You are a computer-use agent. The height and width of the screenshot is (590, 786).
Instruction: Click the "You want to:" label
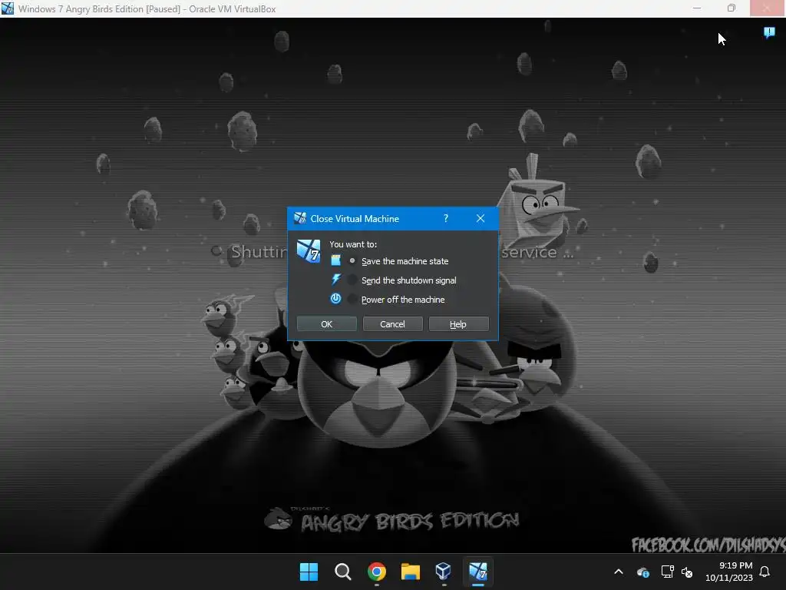coord(353,244)
